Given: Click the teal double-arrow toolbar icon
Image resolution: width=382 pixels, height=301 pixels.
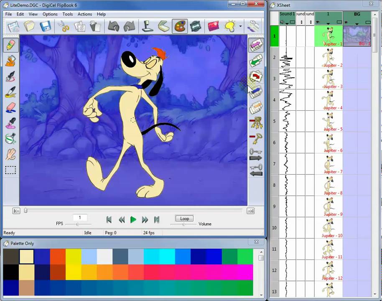Looking at the screenshot, I should point(195,26).
